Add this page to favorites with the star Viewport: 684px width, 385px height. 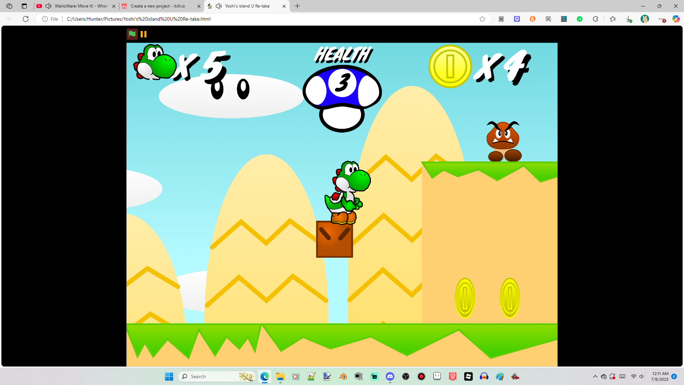coord(482,19)
